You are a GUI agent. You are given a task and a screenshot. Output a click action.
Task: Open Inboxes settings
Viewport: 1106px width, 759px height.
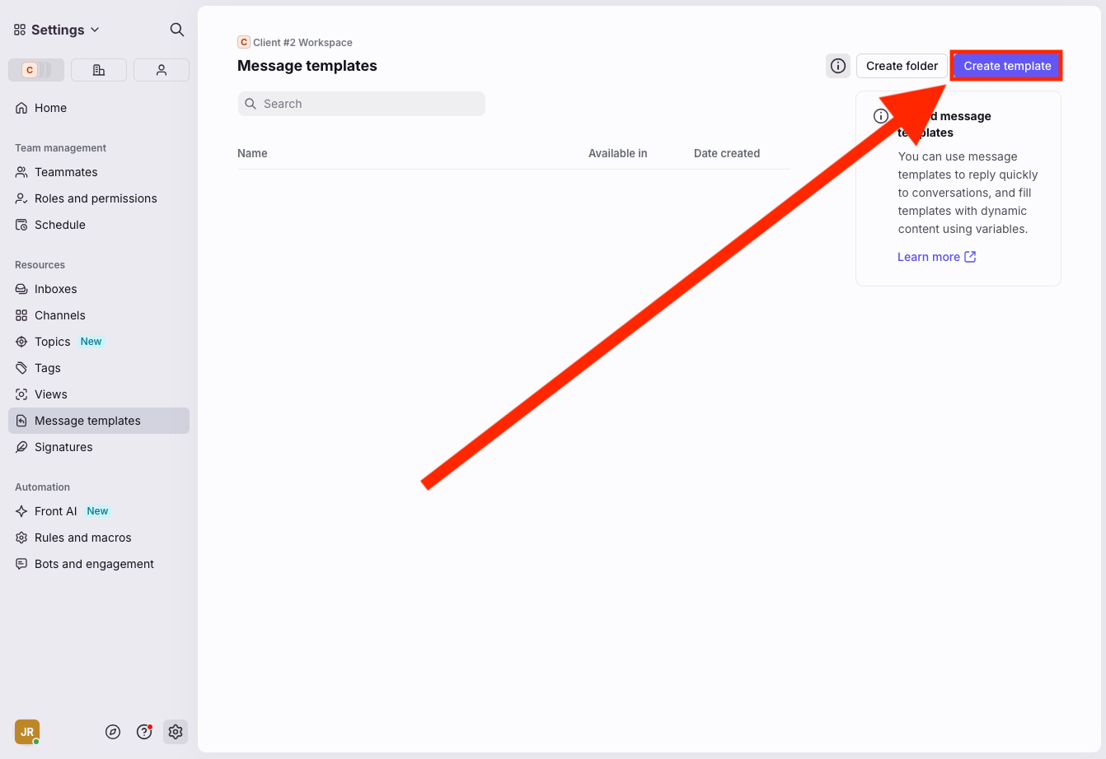point(55,289)
